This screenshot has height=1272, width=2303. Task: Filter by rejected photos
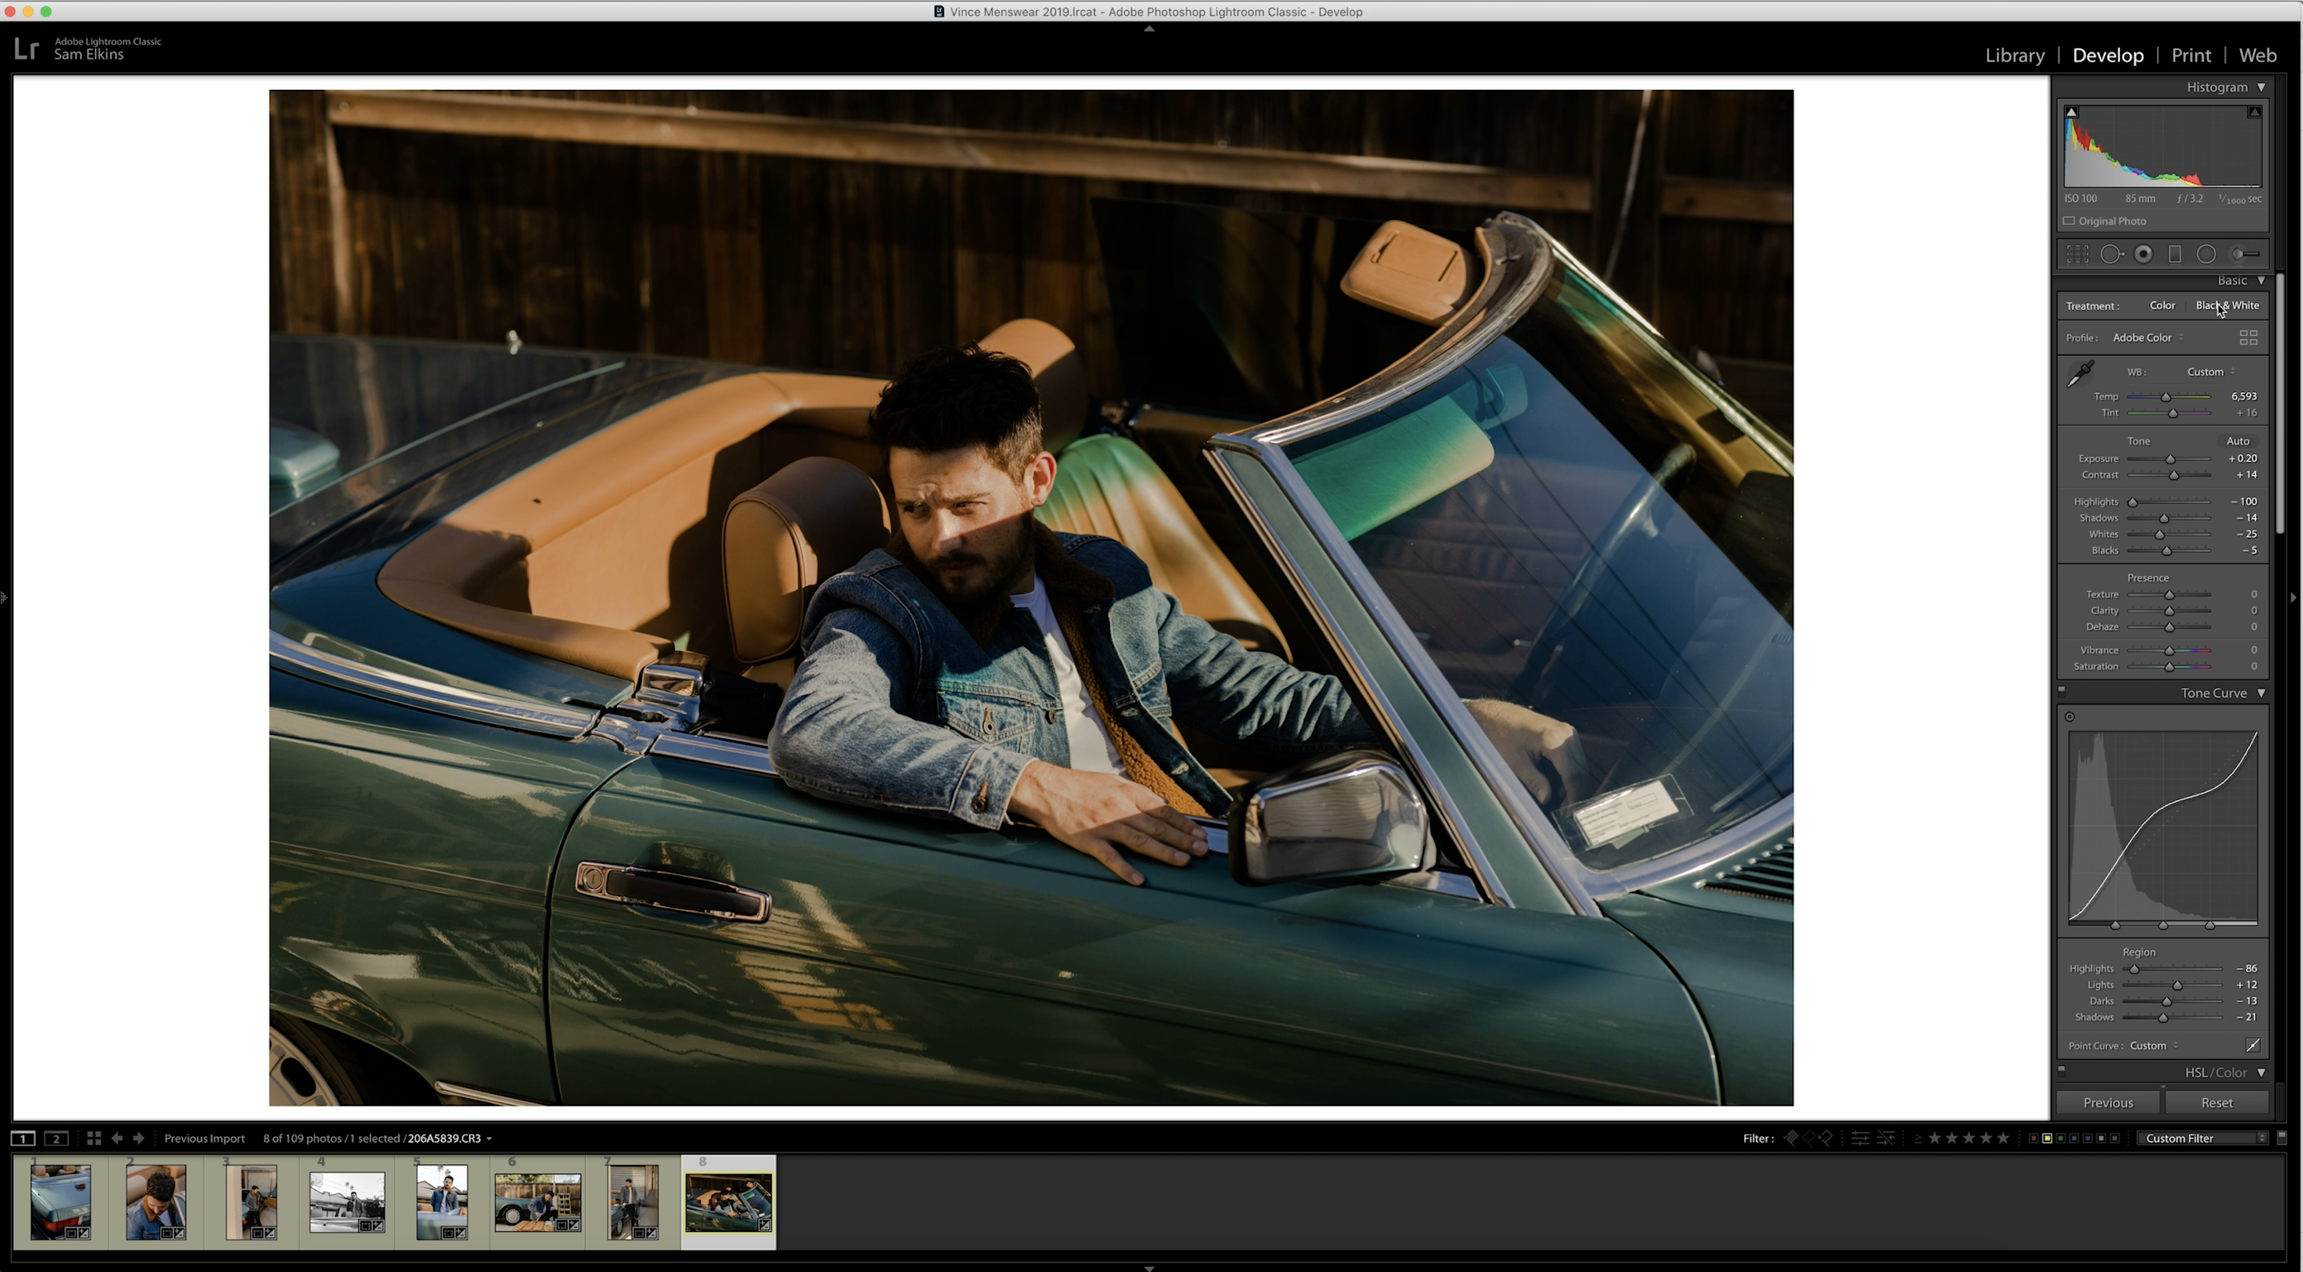click(1826, 1138)
